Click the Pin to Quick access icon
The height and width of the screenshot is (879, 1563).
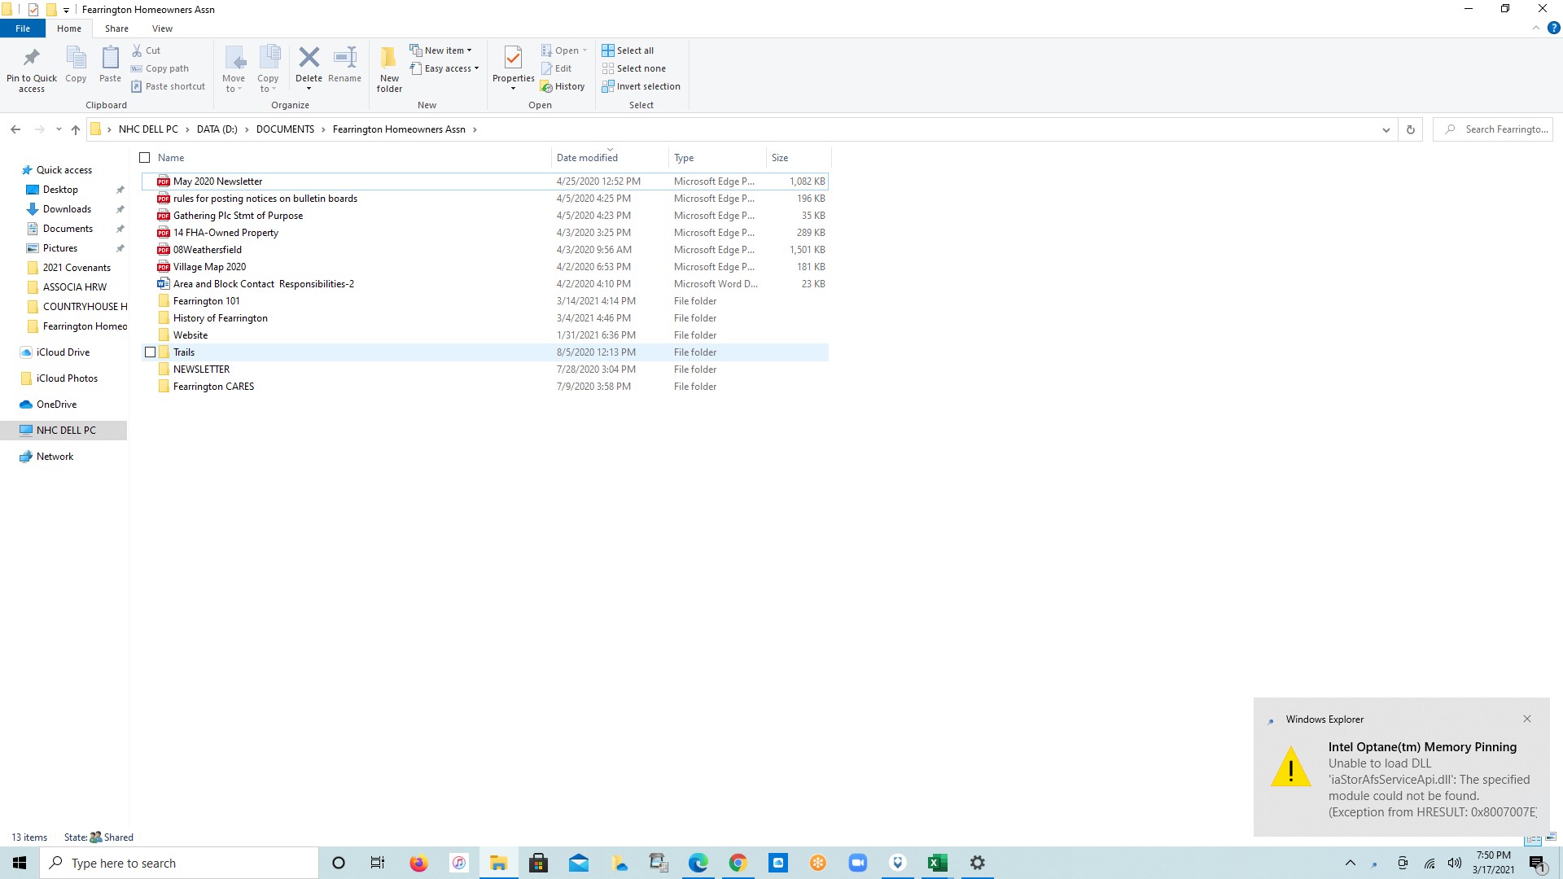tap(32, 58)
